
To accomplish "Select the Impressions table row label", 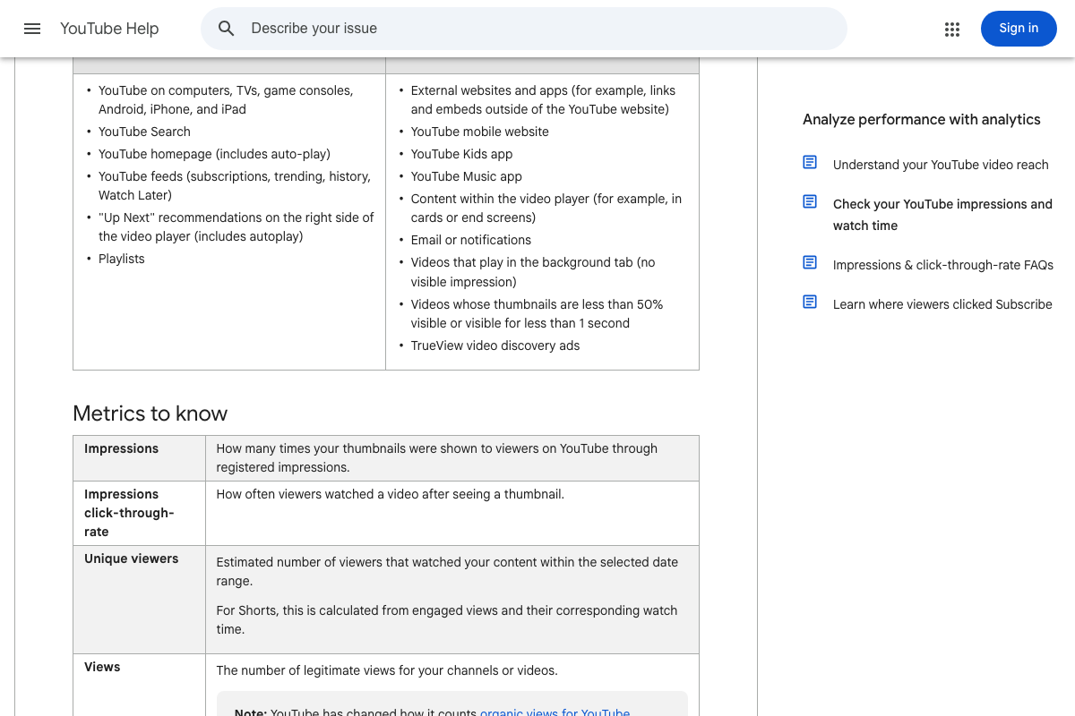I will [x=121, y=448].
